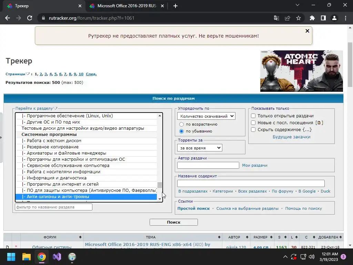
Task: Bookmark this page with the star
Action: [x=299, y=18]
